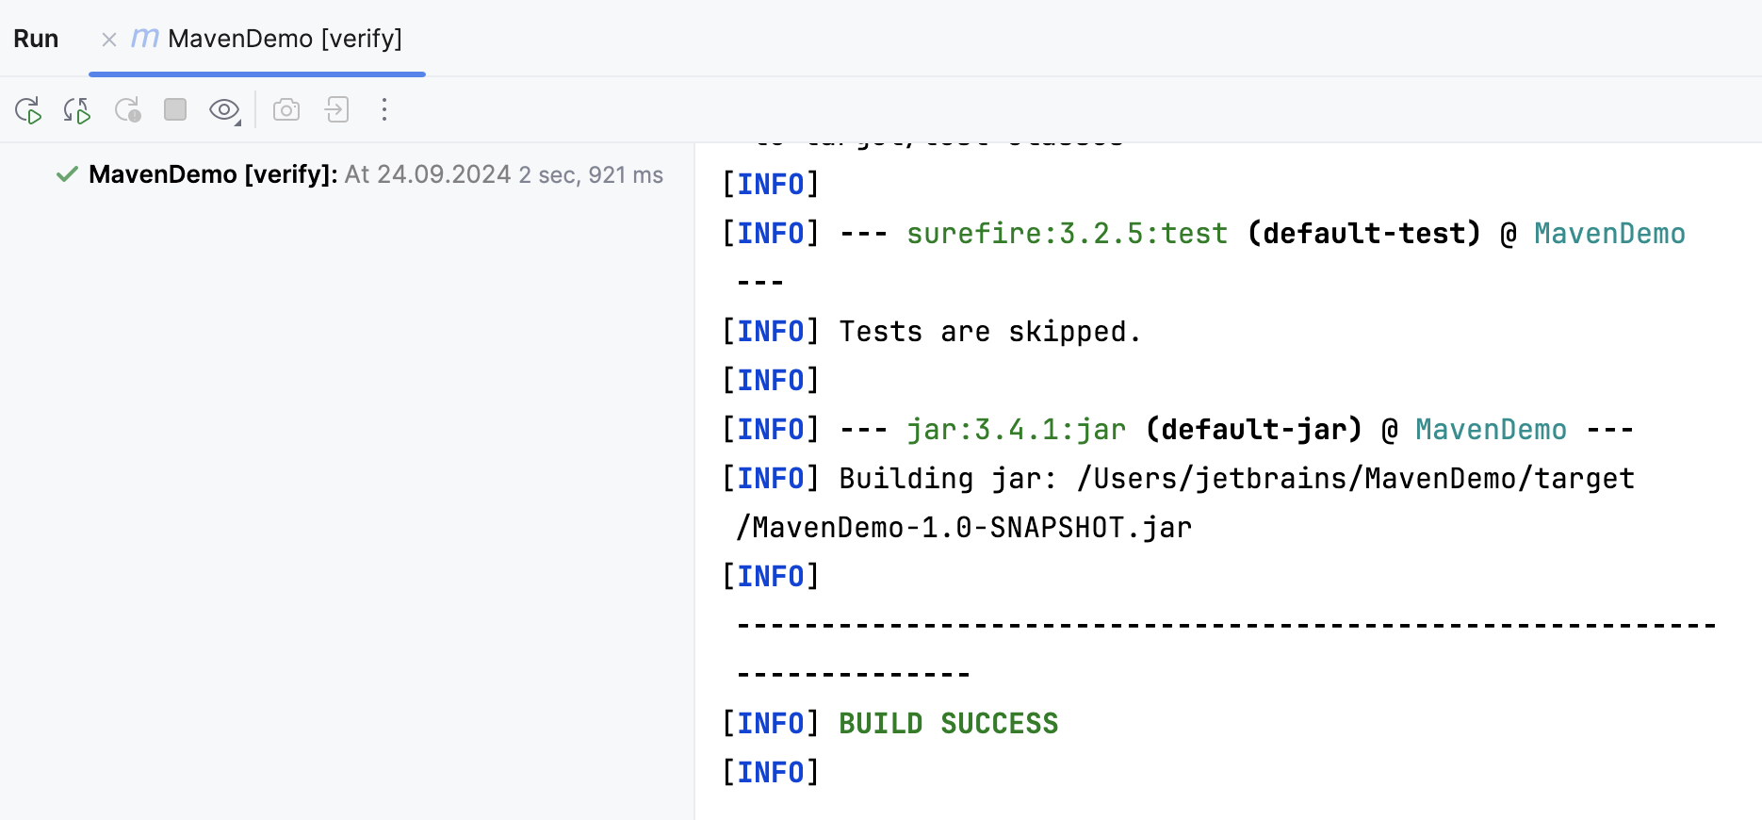
Task: Click the green success checkmark icon
Action: coord(67,174)
